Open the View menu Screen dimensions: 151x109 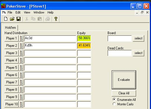tap(27, 12)
